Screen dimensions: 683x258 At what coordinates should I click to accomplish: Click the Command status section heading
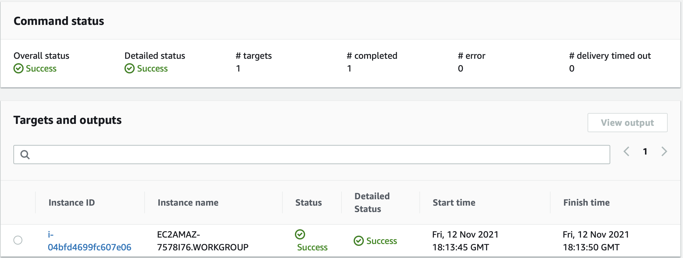tap(58, 21)
